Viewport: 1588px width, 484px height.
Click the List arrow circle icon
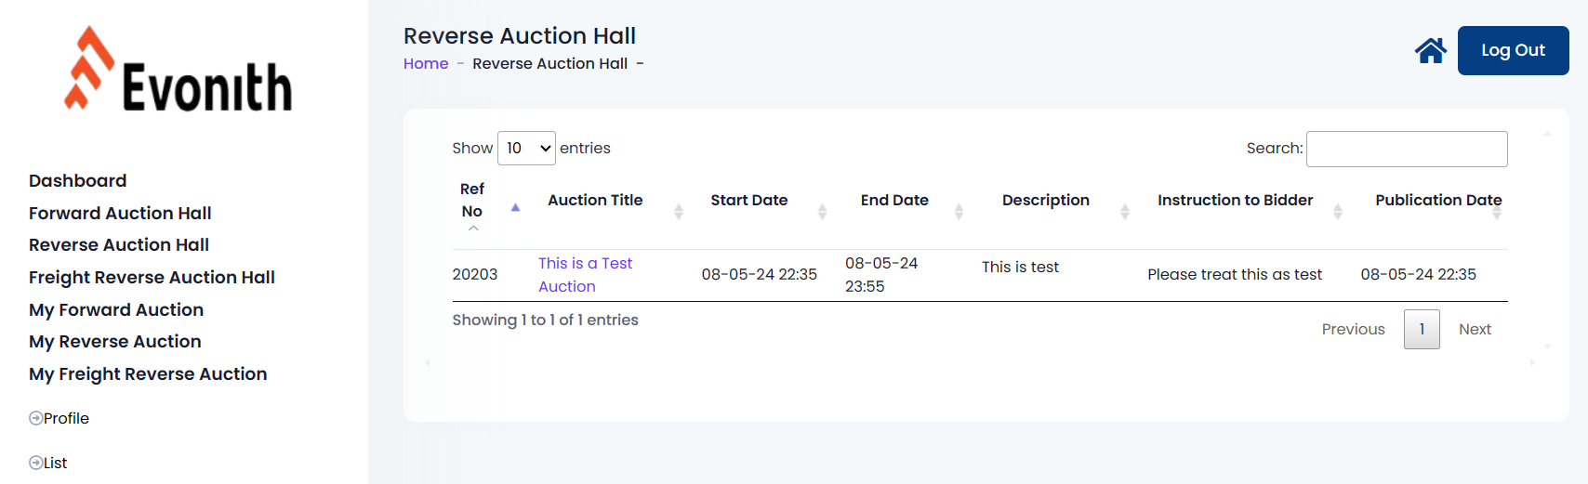click(x=35, y=463)
